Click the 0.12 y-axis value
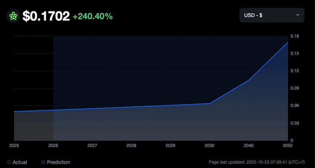The height and width of the screenshot is (168, 315). pyautogui.click(x=295, y=71)
